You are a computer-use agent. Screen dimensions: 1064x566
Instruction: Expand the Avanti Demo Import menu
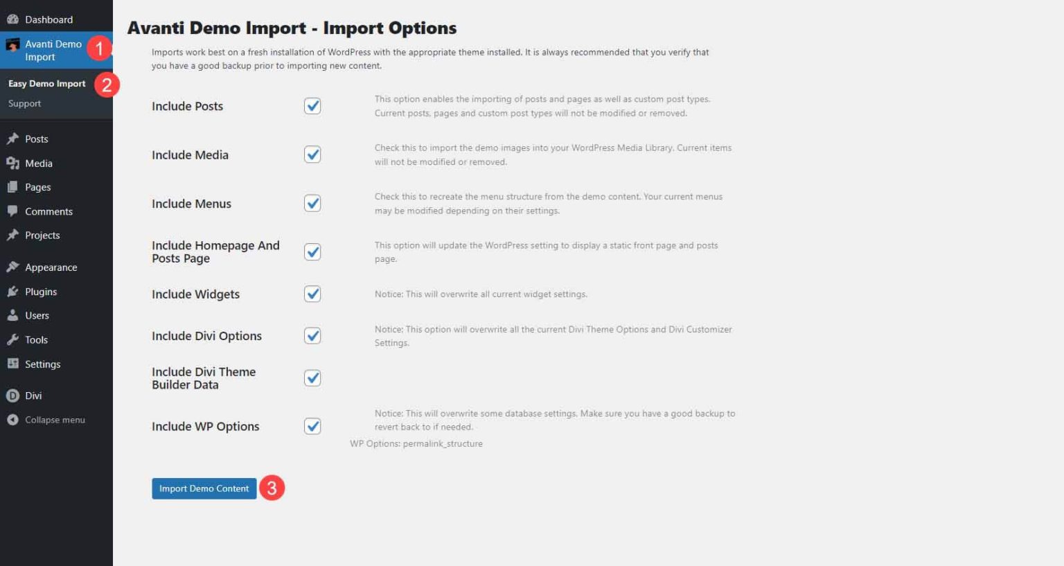coord(52,50)
